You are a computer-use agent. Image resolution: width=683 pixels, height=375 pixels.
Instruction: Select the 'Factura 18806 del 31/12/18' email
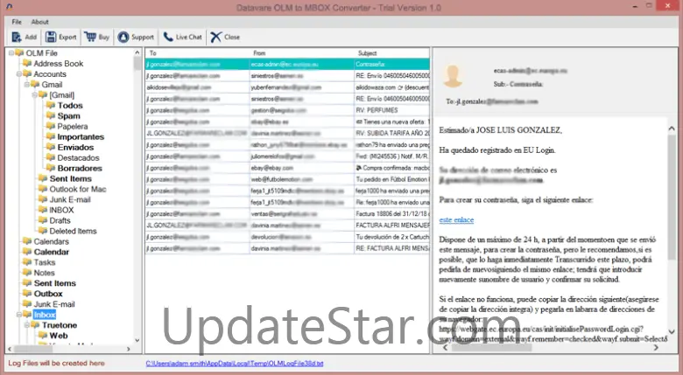point(287,213)
